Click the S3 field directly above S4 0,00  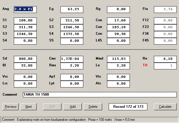(25, 34)
